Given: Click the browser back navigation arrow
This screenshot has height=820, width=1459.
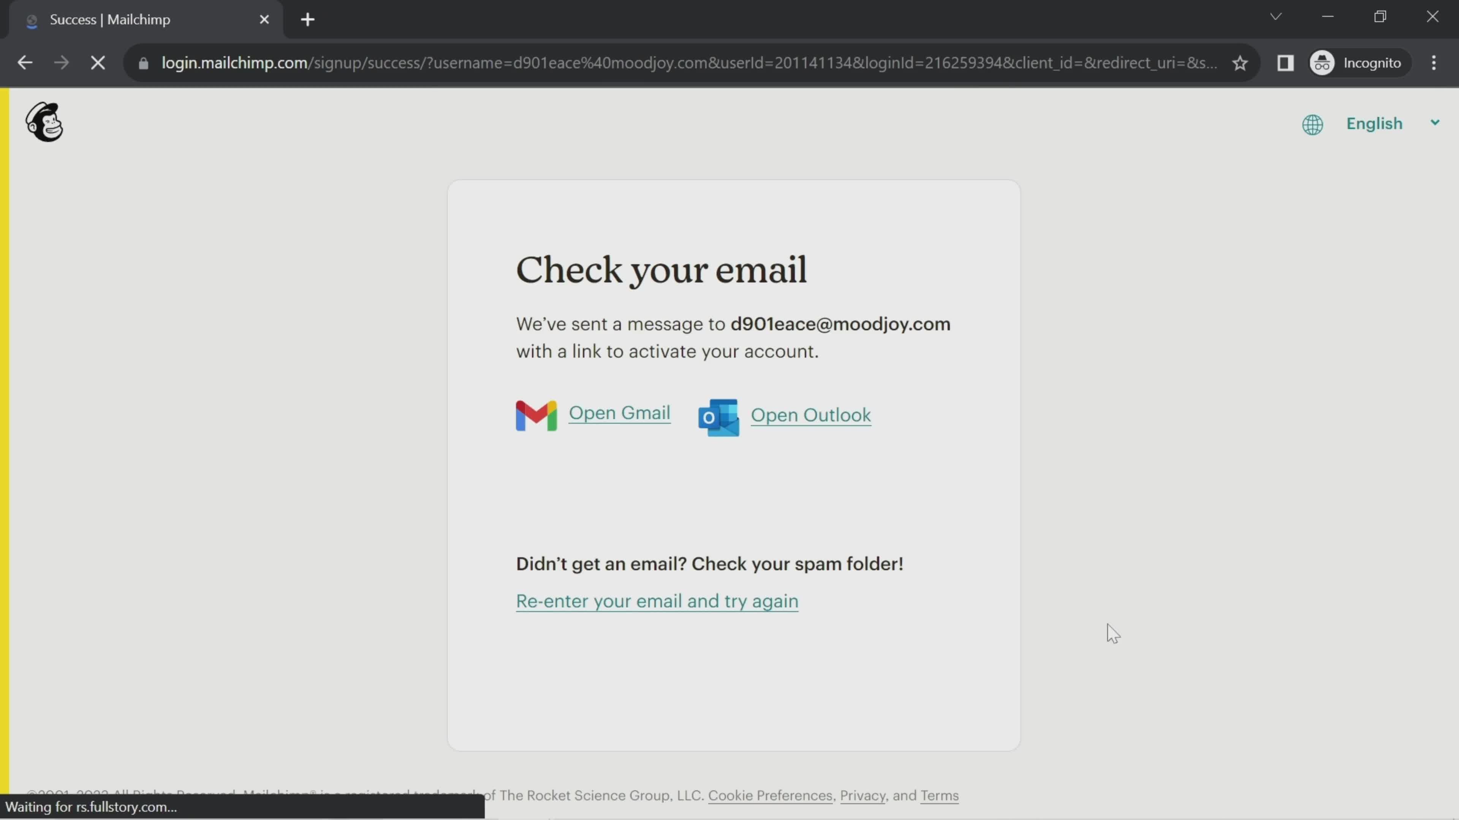Looking at the screenshot, I should pyautogui.click(x=24, y=62).
